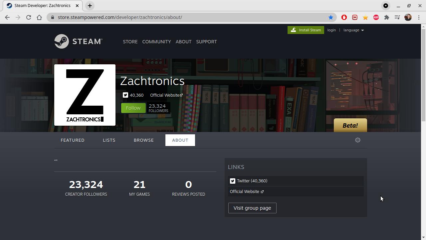Bookmark star icon in address bar

(x=330, y=17)
